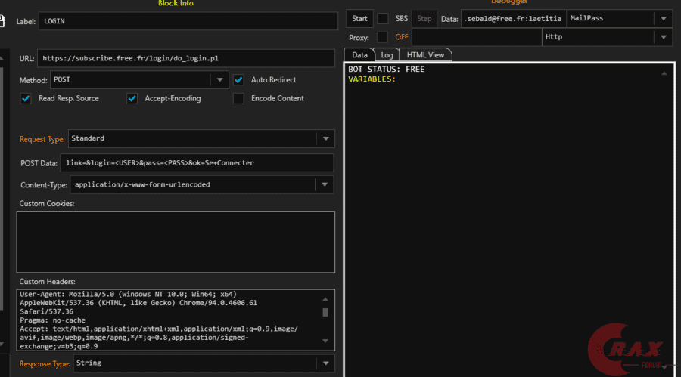Click the debugger output scroll up arrow
The width and height of the screenshot is (681, 377).
[664, 73]
